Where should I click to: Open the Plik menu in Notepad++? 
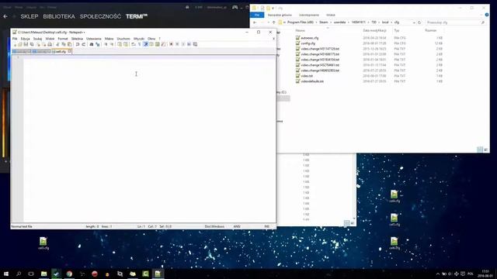click(15, 39)
